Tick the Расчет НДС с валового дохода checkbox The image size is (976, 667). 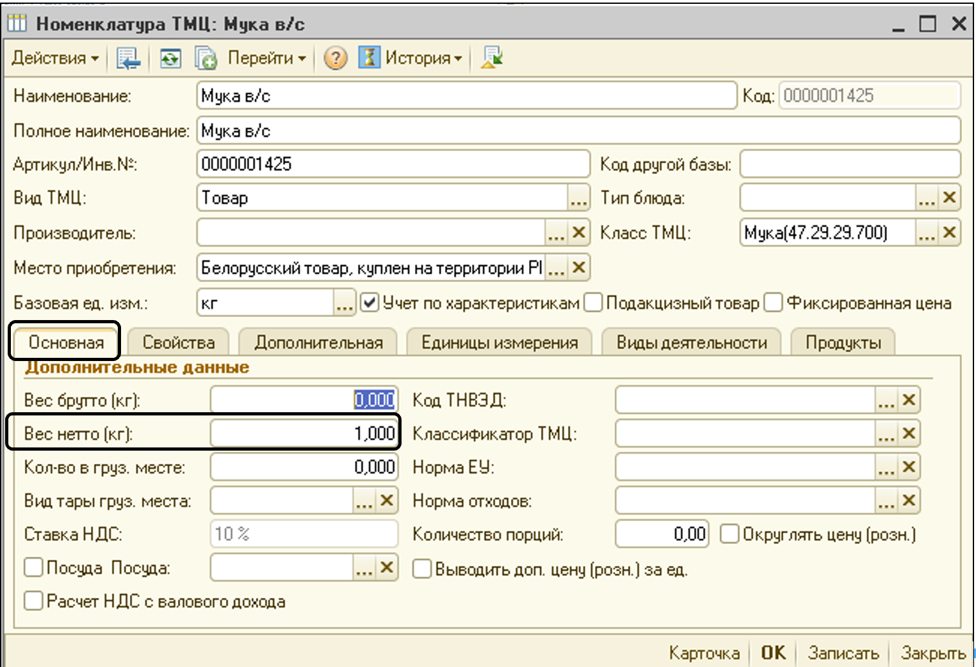click(33, 601)
